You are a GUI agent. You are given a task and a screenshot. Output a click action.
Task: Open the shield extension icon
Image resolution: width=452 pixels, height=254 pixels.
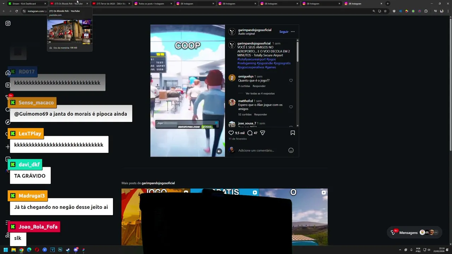click(394, 11)
